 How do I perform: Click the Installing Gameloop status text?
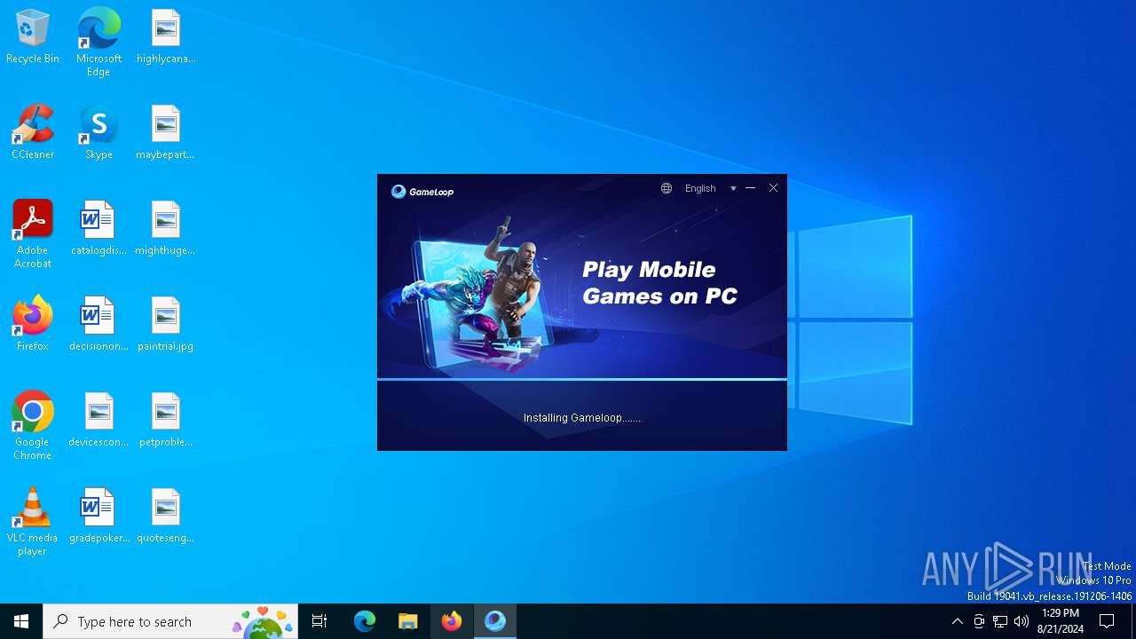point(582,418)
